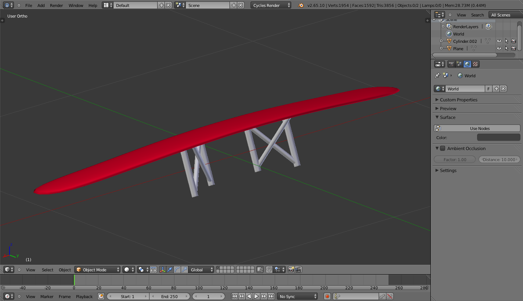Screen dimensions: 523x301
Task: Click the Use Nodes button
Action: point(477,128)
